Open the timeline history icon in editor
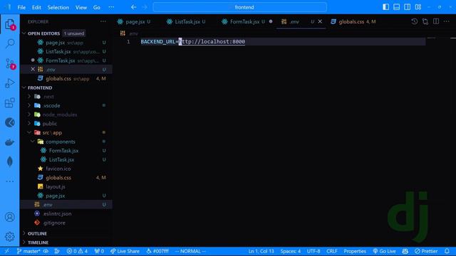456x256 pixels. [x=415, y=21]
